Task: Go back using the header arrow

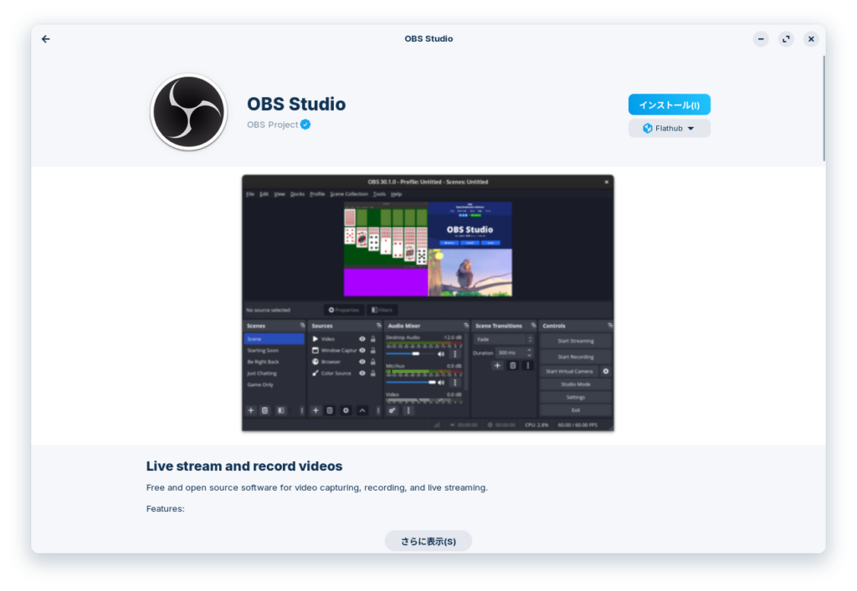Action: tap(45, 38)
